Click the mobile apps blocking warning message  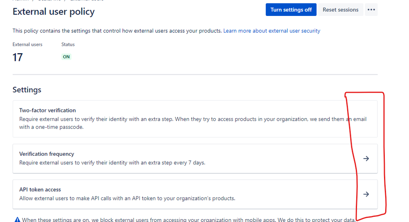point(189,220)
